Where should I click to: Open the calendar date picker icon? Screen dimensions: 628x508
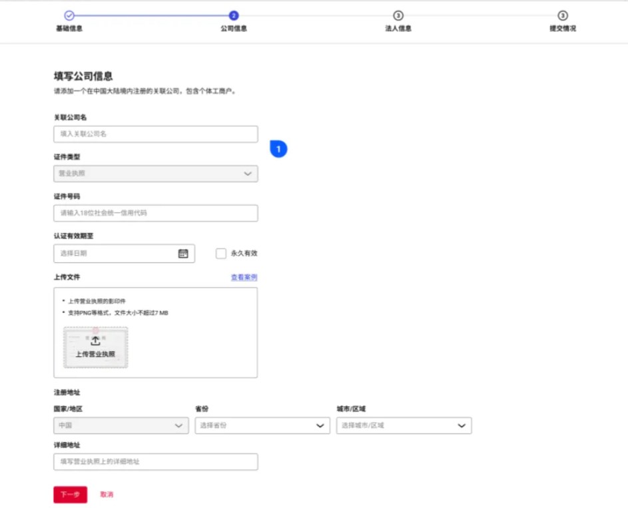tap(183, 253)
